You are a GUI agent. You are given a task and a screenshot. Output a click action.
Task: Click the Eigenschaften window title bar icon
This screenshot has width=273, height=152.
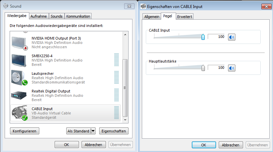coord(143,6)
